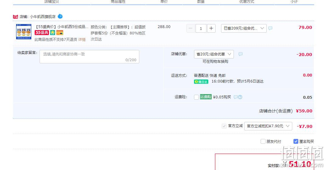The height and width of the screenshot is (170, 326).
Task: Tick the 运费险 shipping insurance checkbox
Action: pos(196,97)
